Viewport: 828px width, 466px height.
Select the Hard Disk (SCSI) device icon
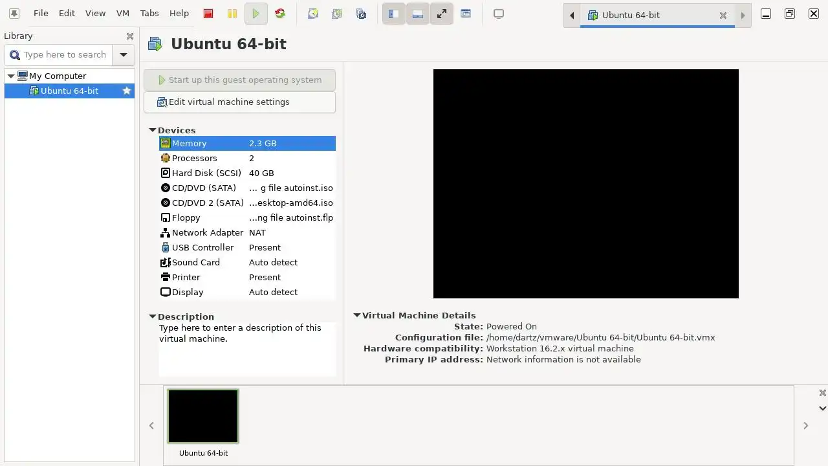click(166, 173)
